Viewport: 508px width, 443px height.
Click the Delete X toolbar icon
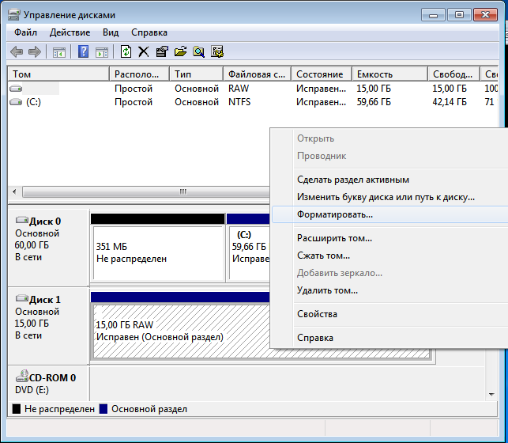tap(144, 51)
